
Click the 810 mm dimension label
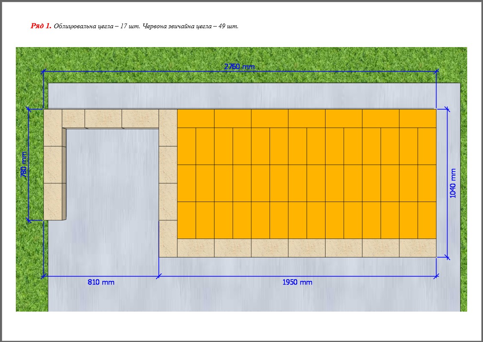pyautogui.click(x=101, y=282)
